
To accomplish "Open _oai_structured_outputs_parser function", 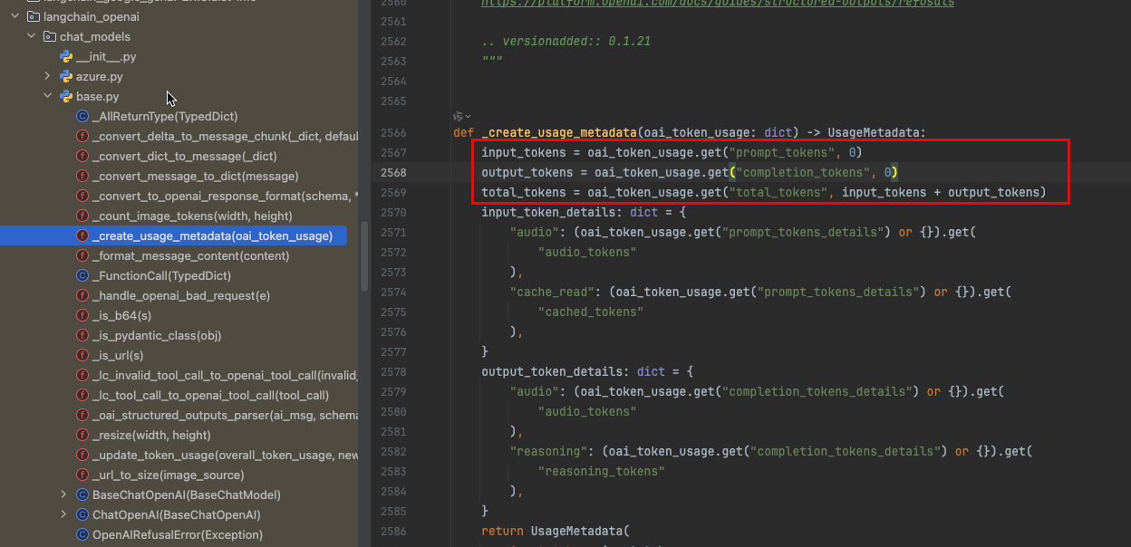I will point(226,415).
